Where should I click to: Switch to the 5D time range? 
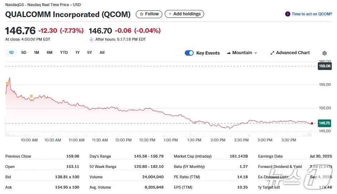pyautogui.click(x=24, y=52)
